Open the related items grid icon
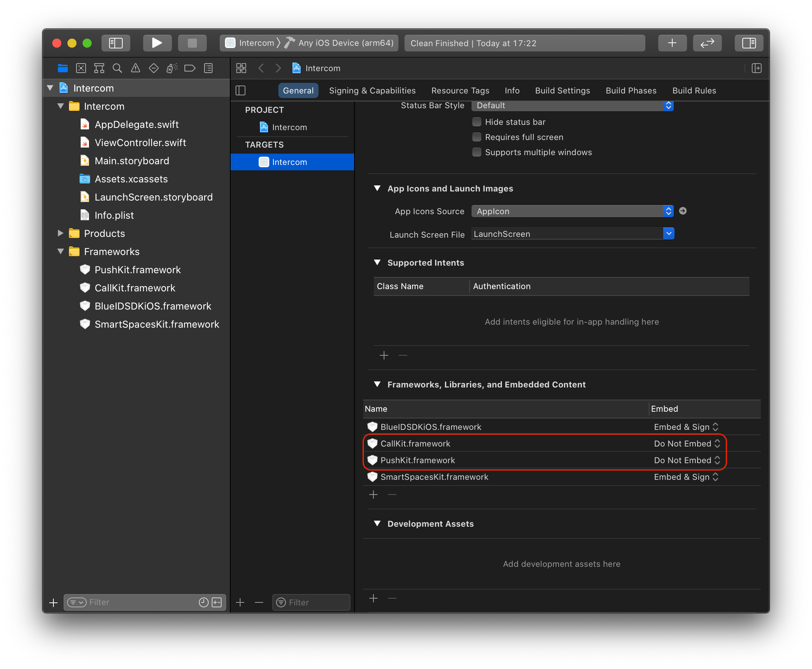The width and height of the screenshot is (812, 669). [241, 68]
